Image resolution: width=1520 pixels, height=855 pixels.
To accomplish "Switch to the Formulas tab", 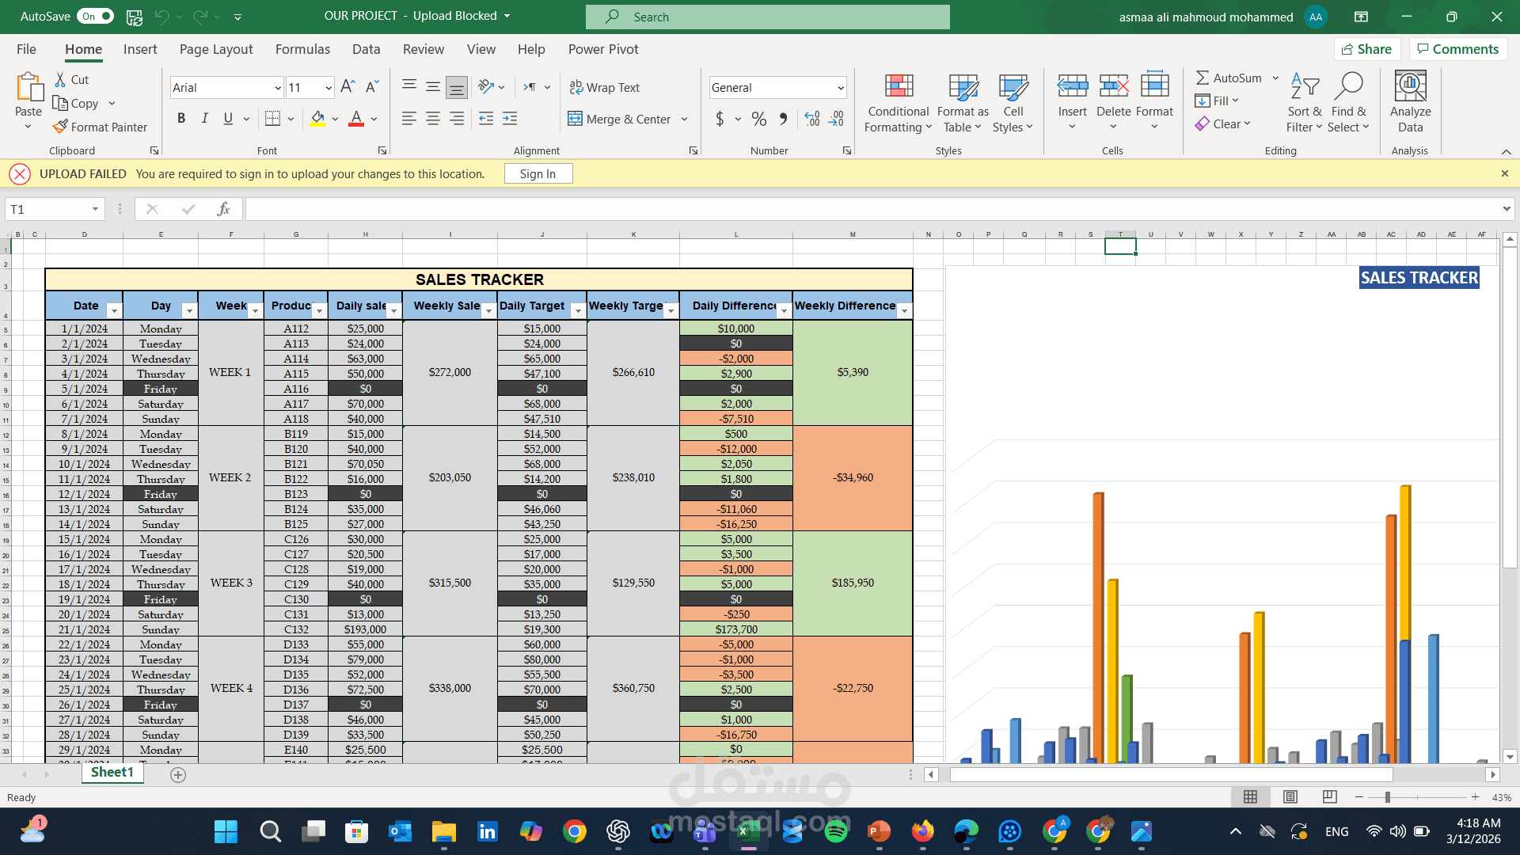I will 302,49.
